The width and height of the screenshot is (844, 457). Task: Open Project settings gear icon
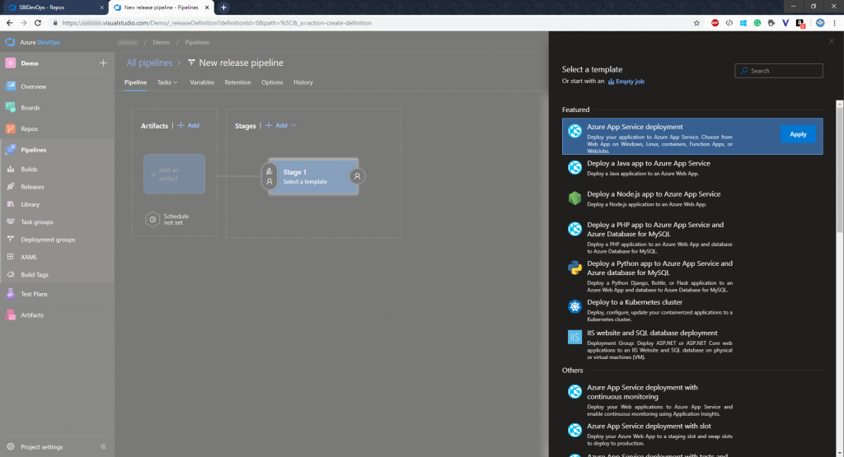pos(10,447)
